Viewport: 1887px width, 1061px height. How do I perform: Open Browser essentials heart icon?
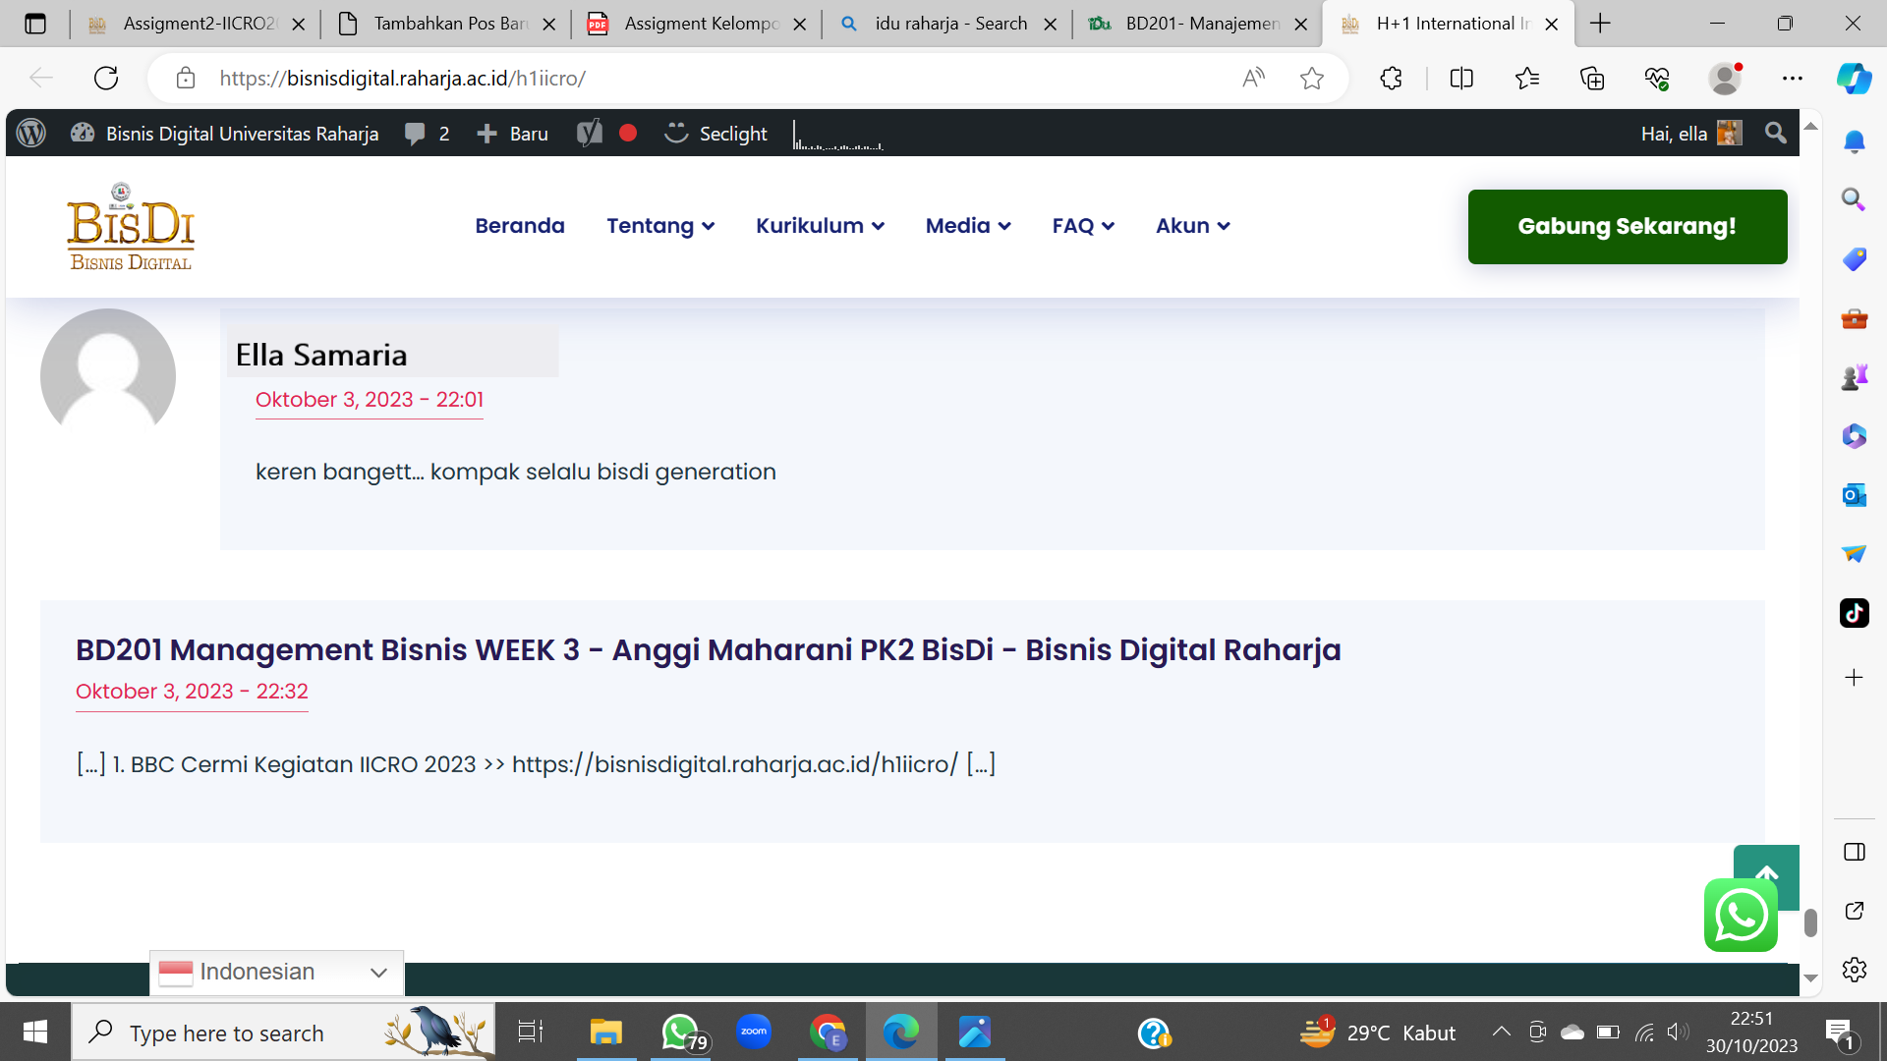(1657, 78)
